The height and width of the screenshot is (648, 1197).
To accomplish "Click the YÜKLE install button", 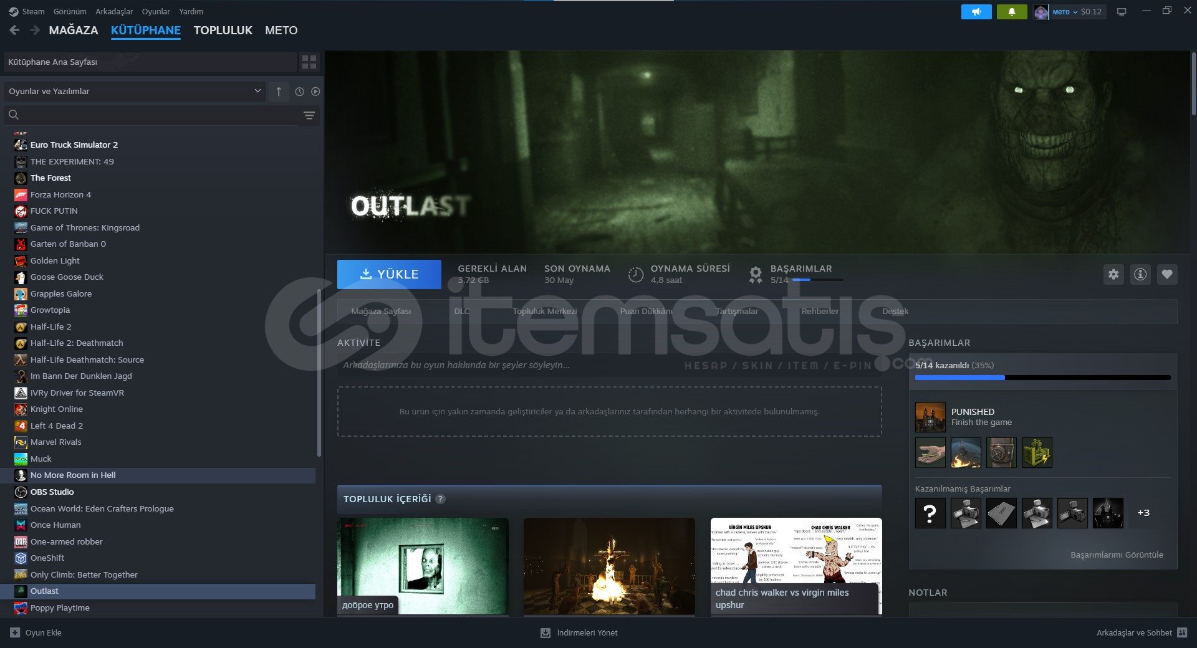I will [389, 274].
